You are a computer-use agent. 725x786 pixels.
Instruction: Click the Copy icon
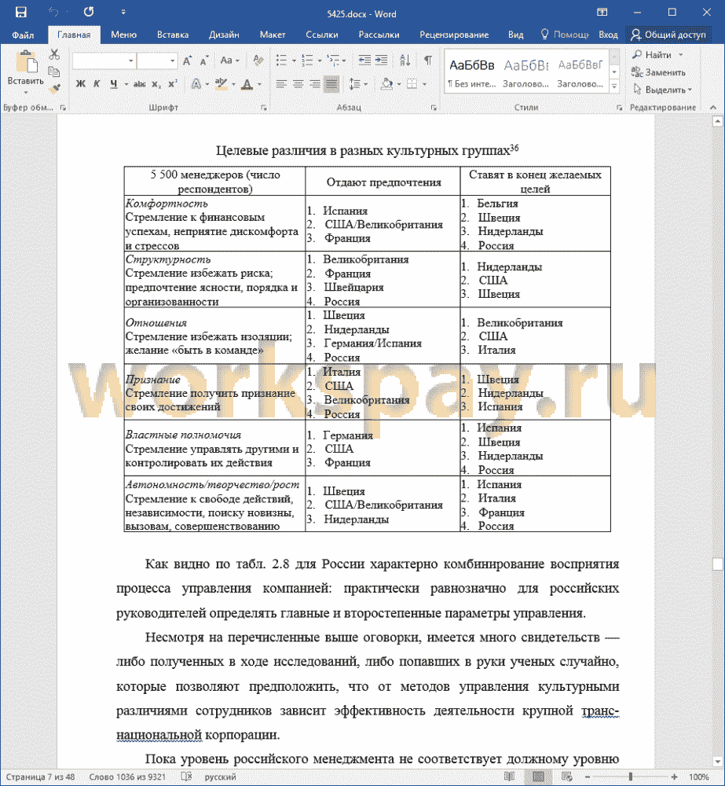point(54,72)
